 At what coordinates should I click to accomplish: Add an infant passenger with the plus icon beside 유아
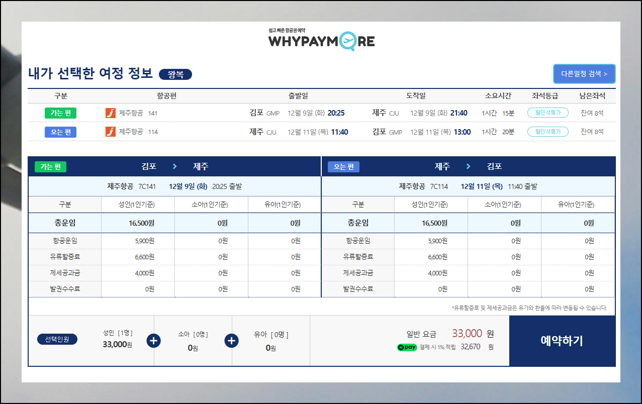pos(231,341)
